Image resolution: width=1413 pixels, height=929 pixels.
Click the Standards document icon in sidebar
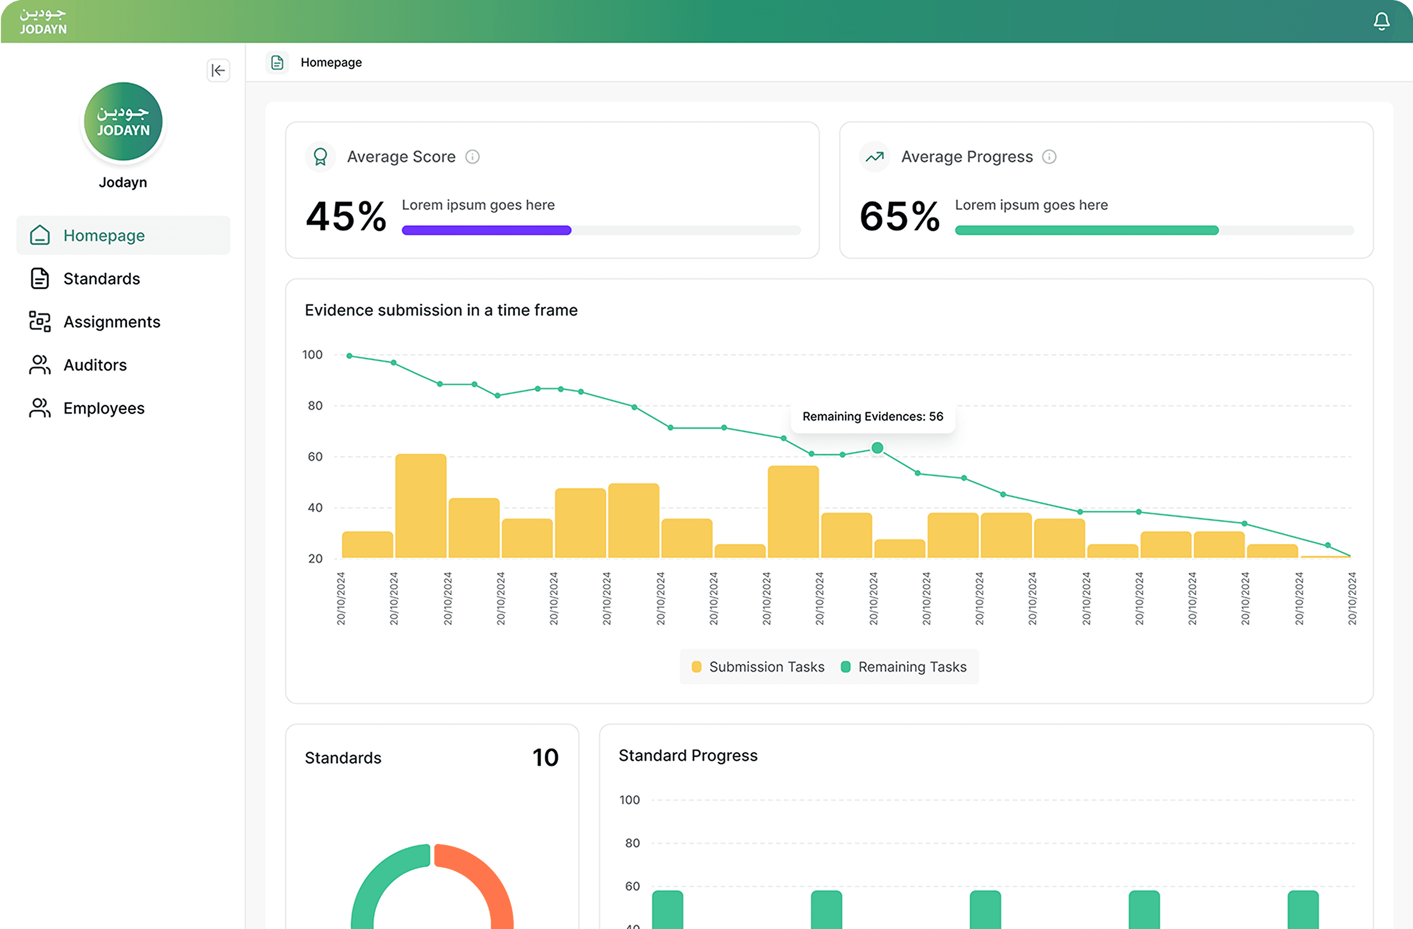pyautogui.click(x=40, y=278)
